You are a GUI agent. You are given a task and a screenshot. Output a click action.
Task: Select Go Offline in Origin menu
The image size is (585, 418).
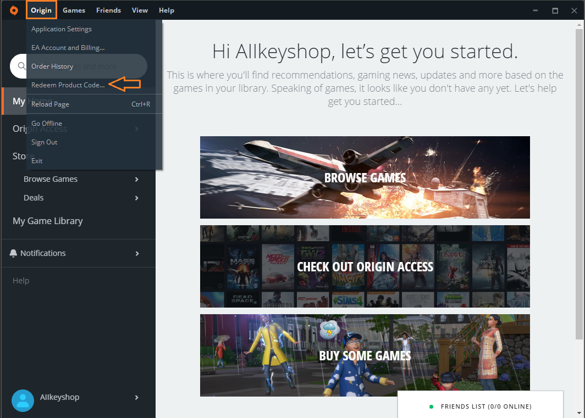pos(47,124)
